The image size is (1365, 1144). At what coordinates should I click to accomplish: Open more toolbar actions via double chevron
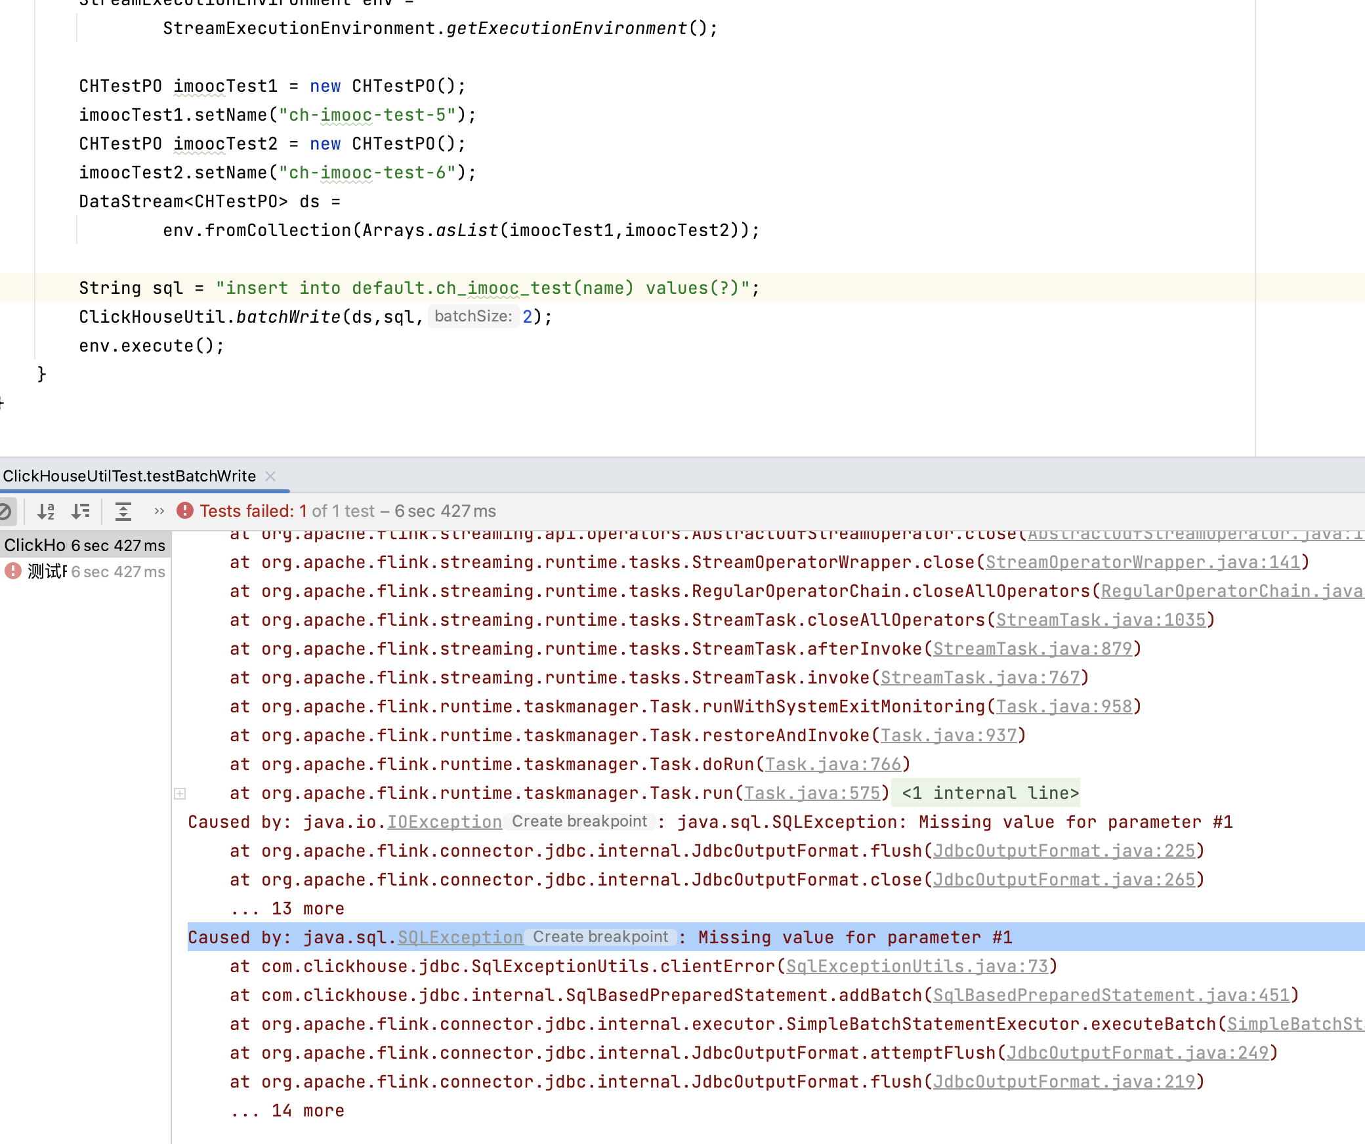tap(159, 511)
